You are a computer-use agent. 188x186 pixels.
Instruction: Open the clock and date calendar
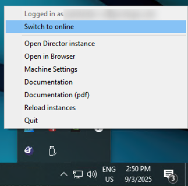click(138, 174)
